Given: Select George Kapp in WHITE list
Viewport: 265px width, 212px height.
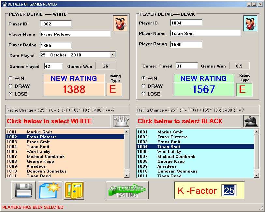Looking at the screenshot, I should (65, 161).
